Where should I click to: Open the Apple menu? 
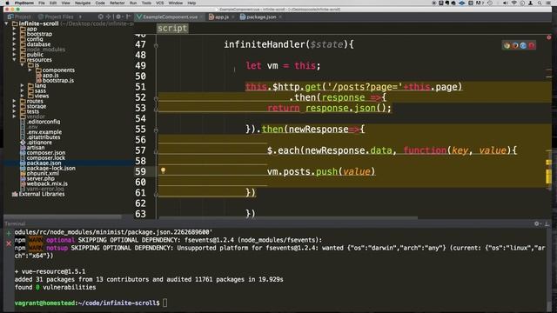[x=7, y=3]
